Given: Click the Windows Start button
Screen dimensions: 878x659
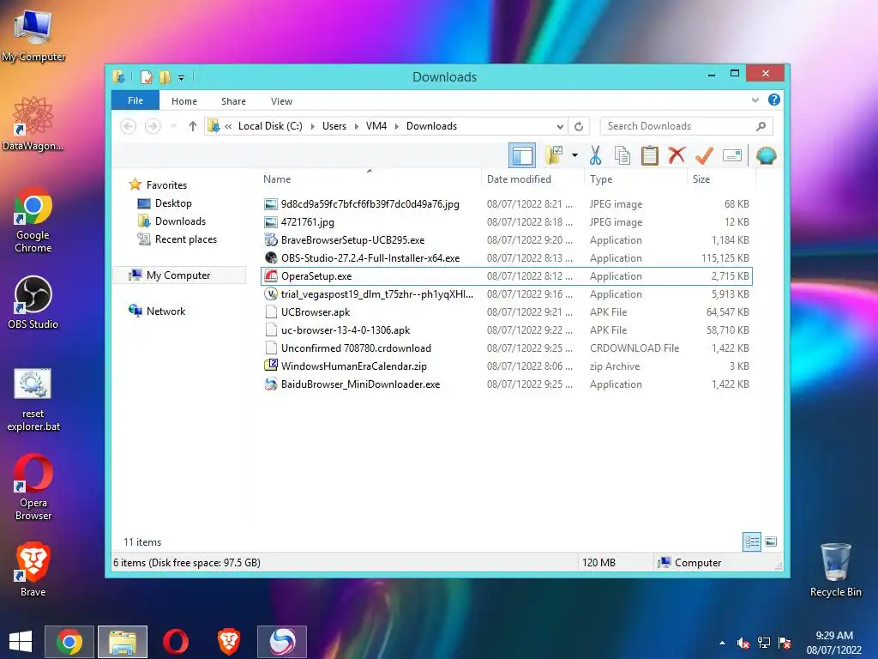Looking at the screenshot, I should 21,642.
